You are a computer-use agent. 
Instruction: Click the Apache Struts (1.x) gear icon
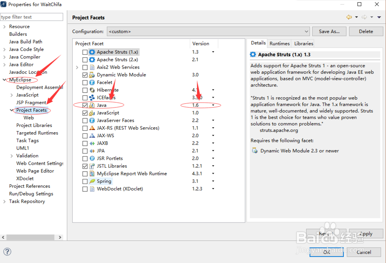click(92, 52)
